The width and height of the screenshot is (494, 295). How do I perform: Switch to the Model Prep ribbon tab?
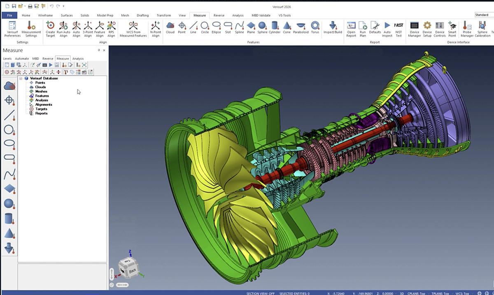[x=105, y=15]
